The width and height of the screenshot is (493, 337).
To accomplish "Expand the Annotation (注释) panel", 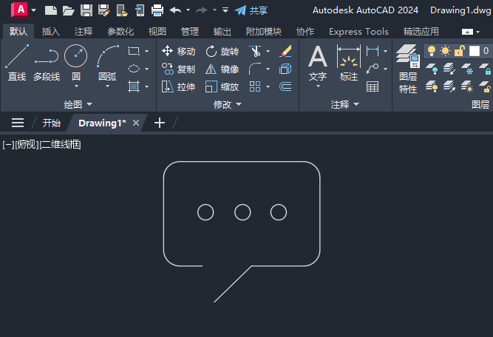I will [x=345, y=104].
